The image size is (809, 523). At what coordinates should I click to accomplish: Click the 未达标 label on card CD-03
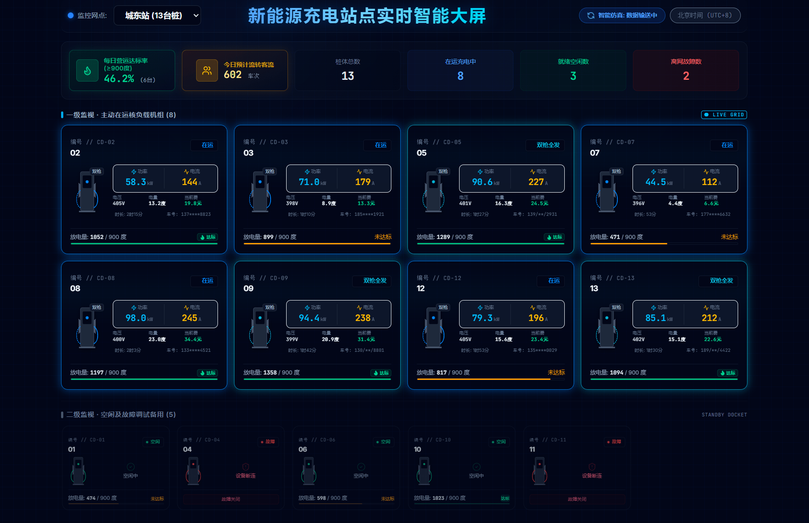pos(383,237)
